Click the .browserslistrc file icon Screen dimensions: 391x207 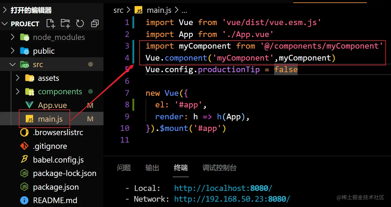tap(24, 132)
